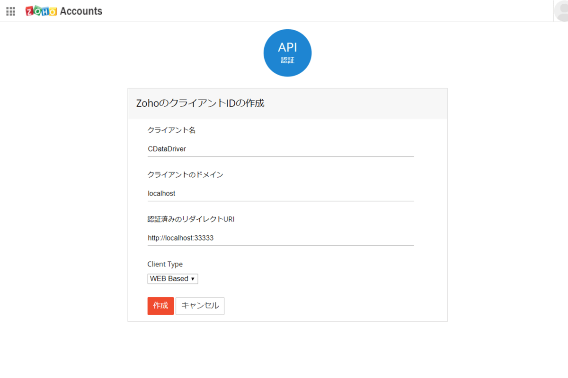Click the localhost client domain field
568x378 pixels.
pyautogui.click(x=280, y=193)
